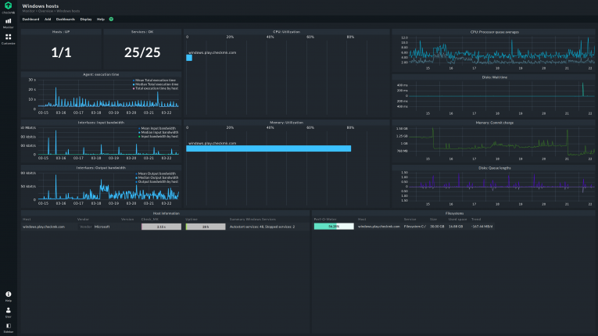This screenshot has width=598, height=336.
Task: Click the 25/25 Services OK count
Action: (141, 52)
